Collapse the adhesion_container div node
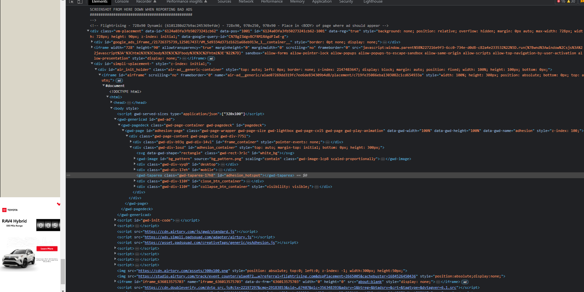This screenshot has width=584, height=292. point(131,147)
